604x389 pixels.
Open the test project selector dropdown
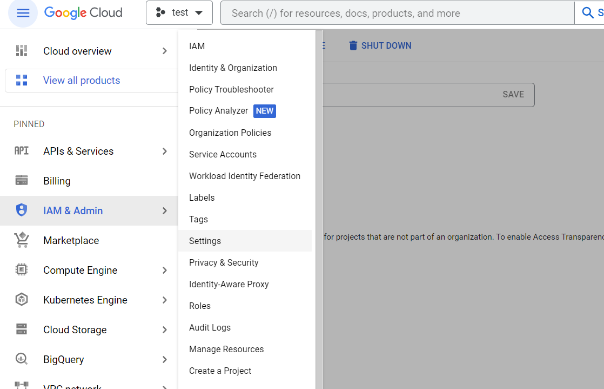pos(179,13)
